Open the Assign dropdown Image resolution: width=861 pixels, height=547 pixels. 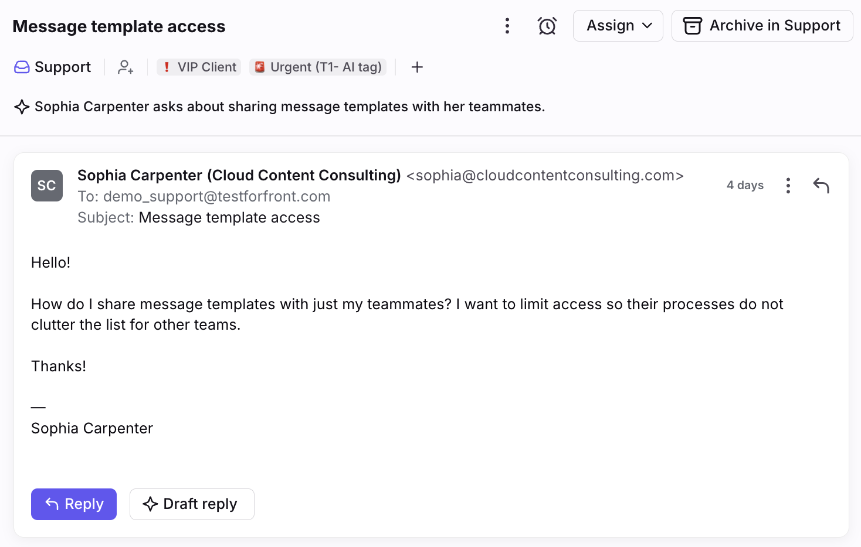618,26
